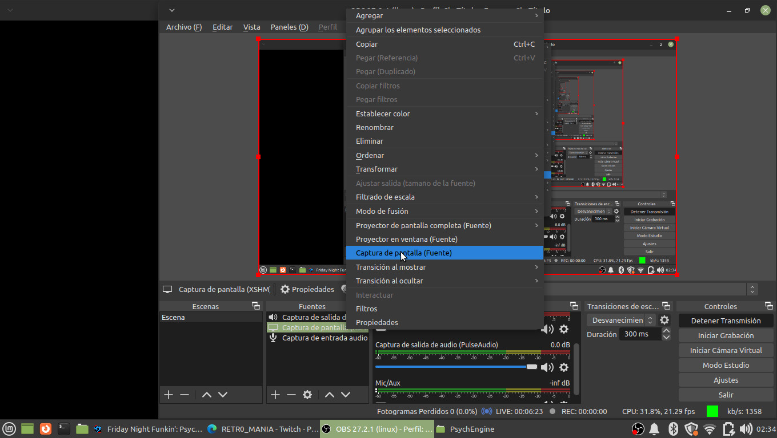The image size is (777, 438).
Task: Choose Captura de pantalla (Fuente) menu entry
Action: point(445,253)
